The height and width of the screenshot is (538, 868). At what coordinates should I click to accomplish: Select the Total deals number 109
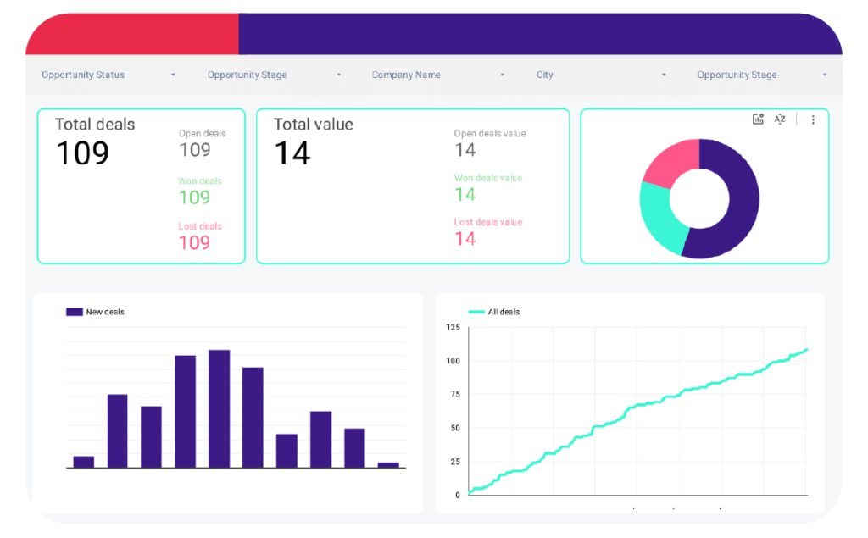click(x=82, y=153)
